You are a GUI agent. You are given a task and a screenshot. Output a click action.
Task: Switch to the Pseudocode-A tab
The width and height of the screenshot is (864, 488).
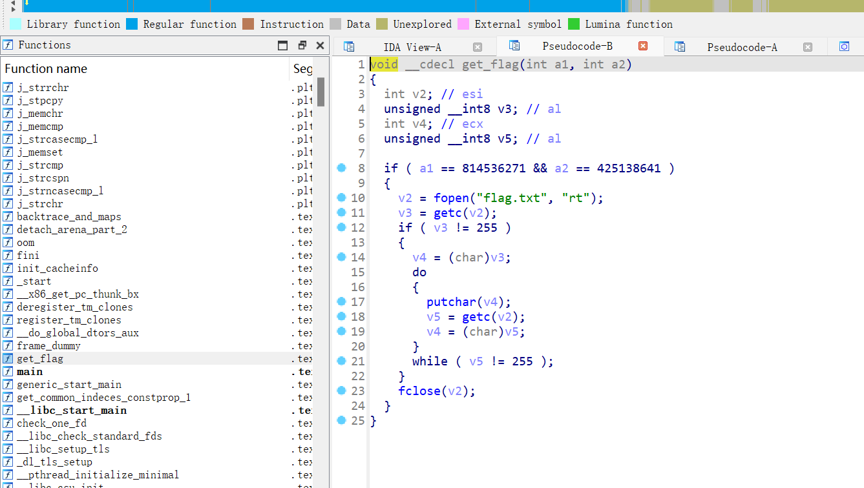tap(742, 47)
